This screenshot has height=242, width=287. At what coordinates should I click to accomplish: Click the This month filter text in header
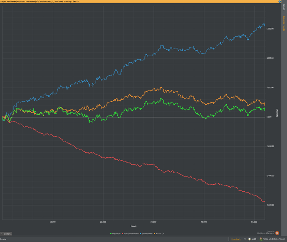(x=44, y=2)
